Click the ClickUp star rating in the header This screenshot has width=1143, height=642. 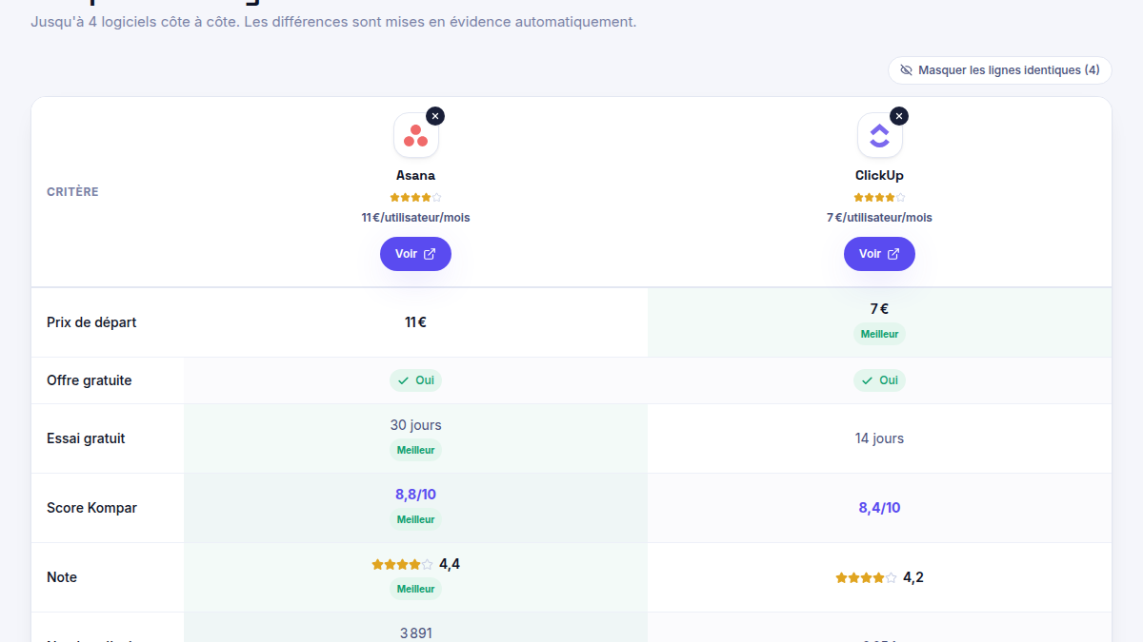[879, 198]
